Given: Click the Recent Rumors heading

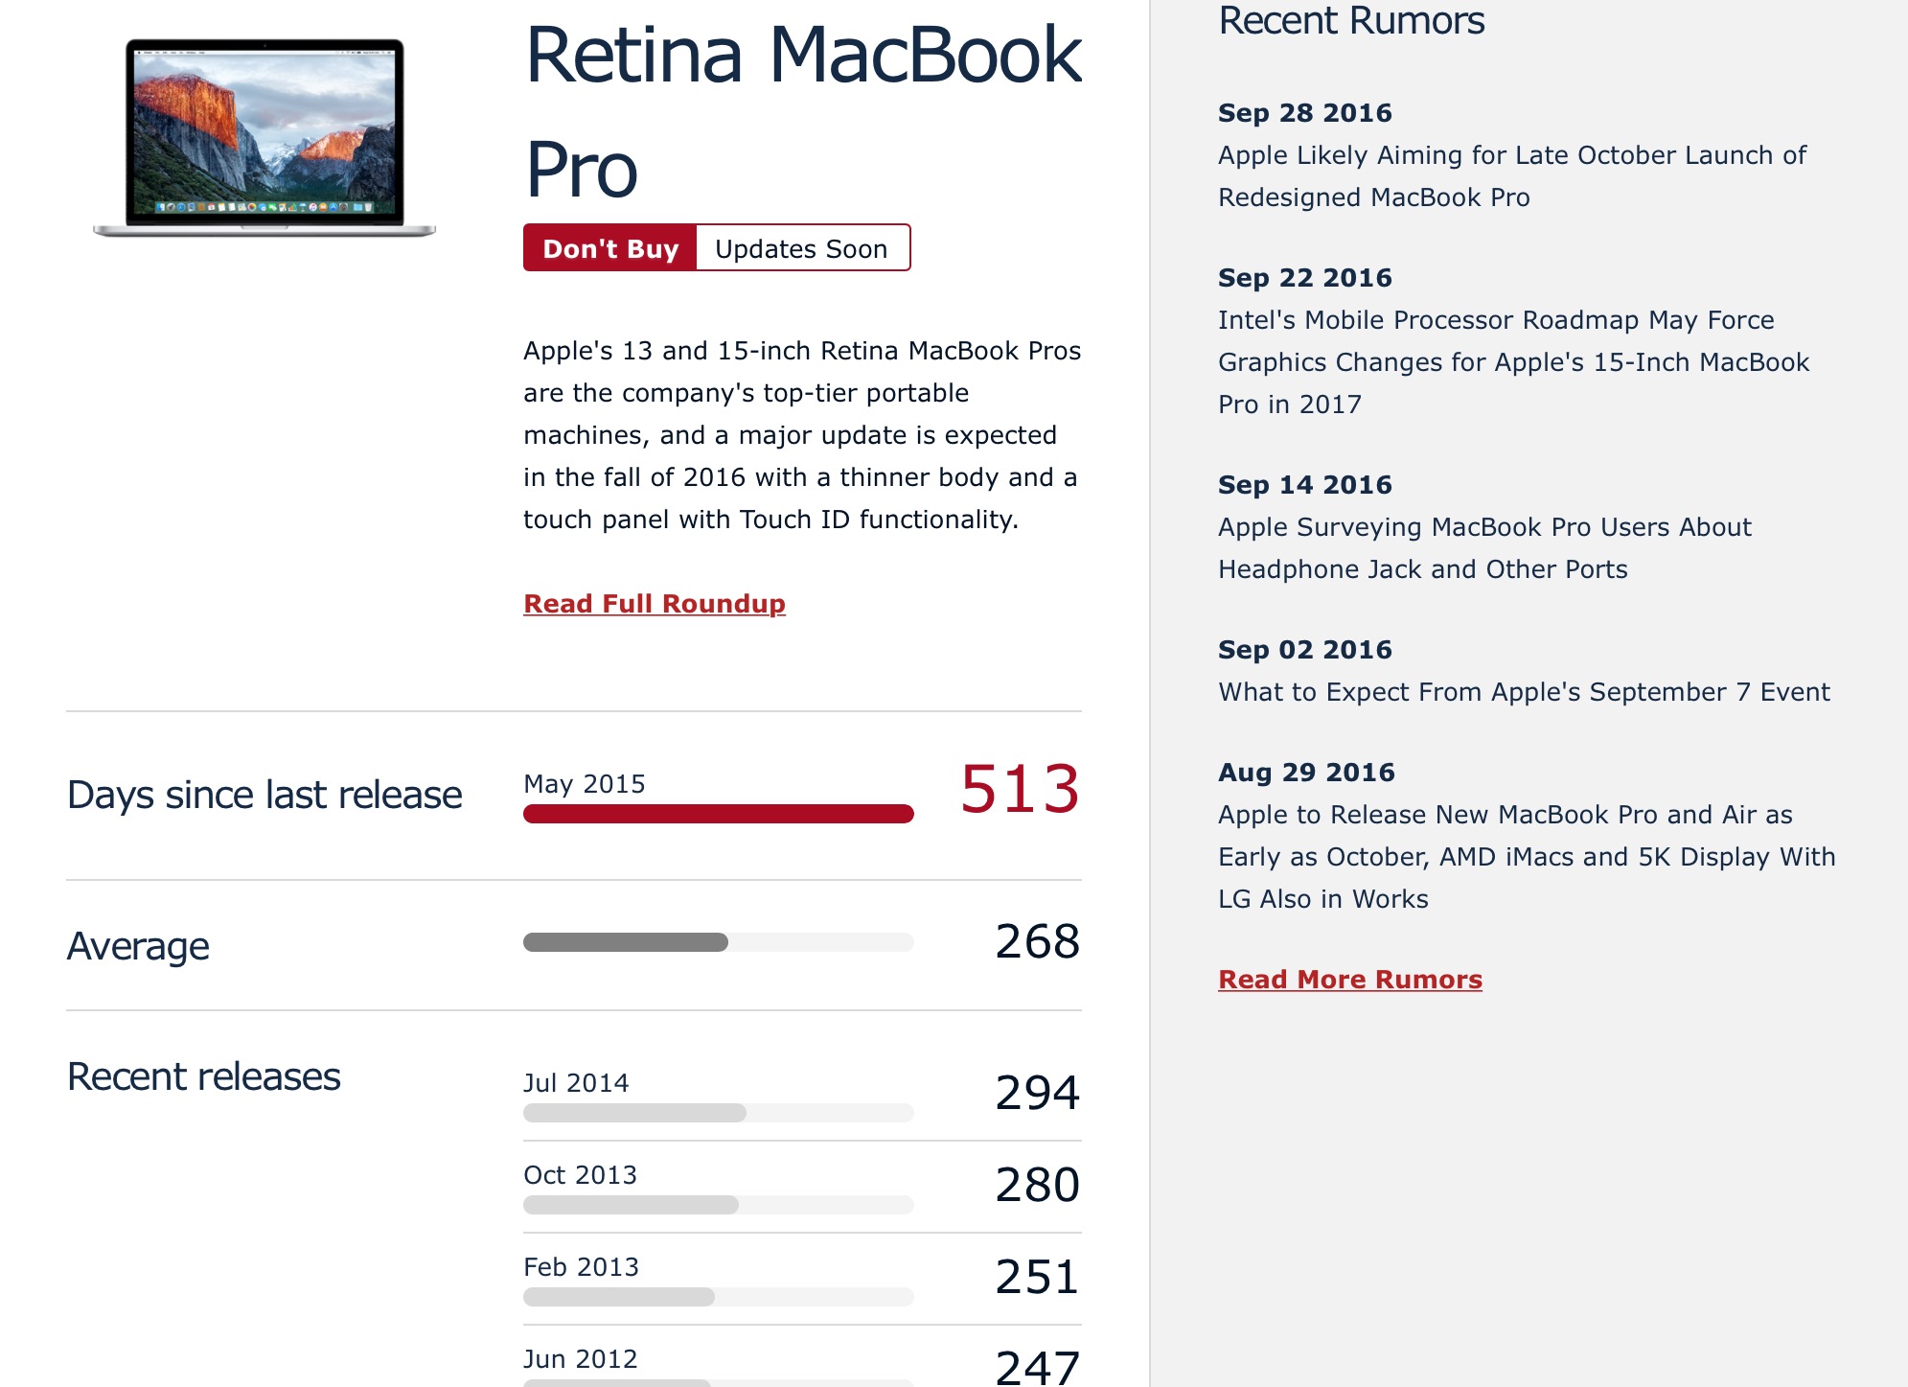Looking at the screenshot, I should [x=1350, y=21].
